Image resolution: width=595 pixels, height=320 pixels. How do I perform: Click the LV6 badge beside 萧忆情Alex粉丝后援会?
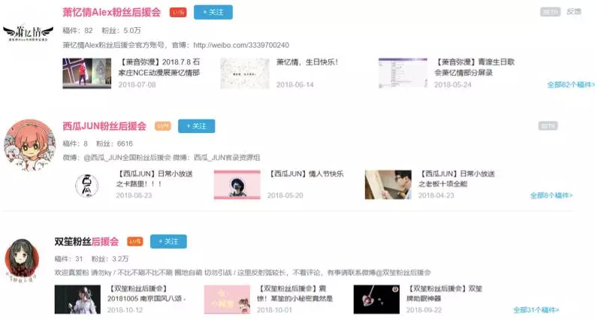pos(178,13)
